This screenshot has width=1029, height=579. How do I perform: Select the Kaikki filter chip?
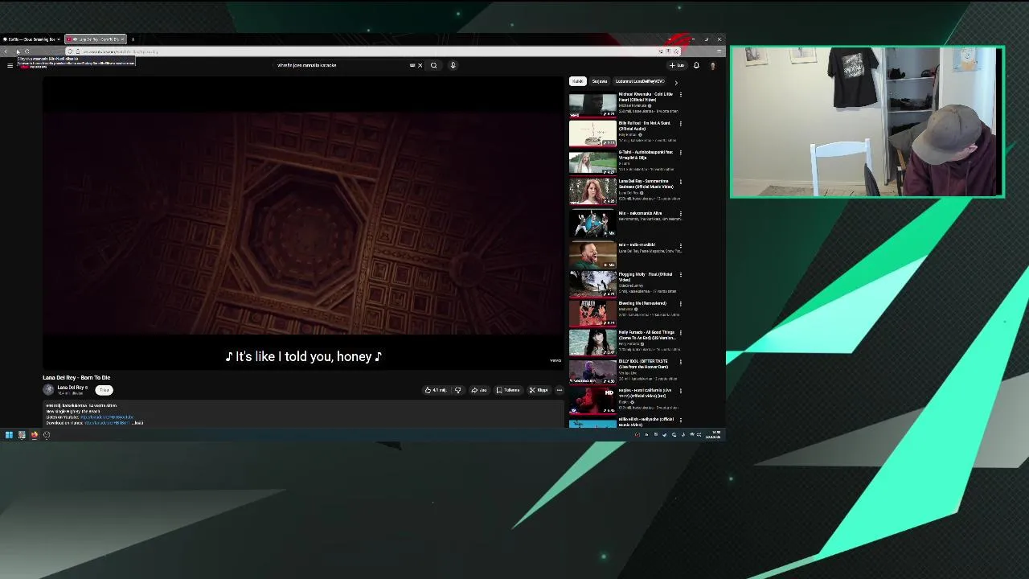(x=577, y=81)
